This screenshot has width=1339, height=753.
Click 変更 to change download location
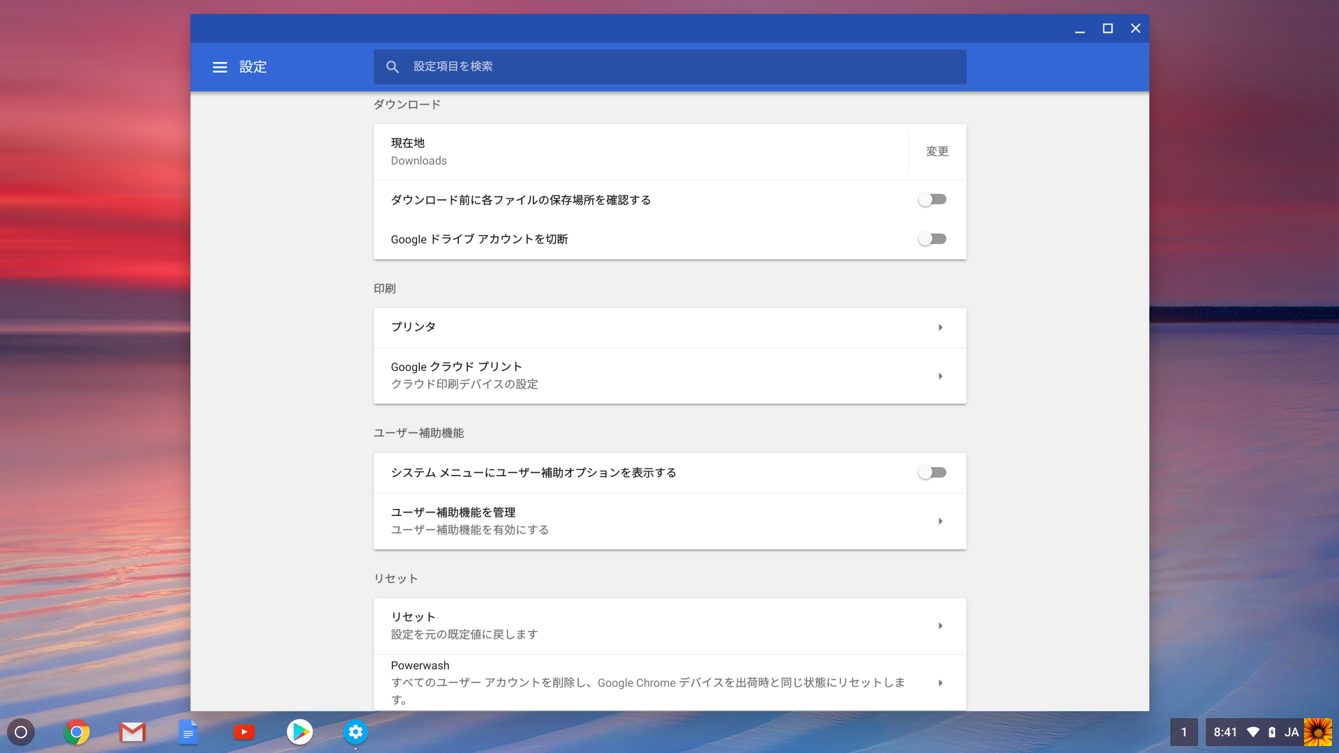937,151
